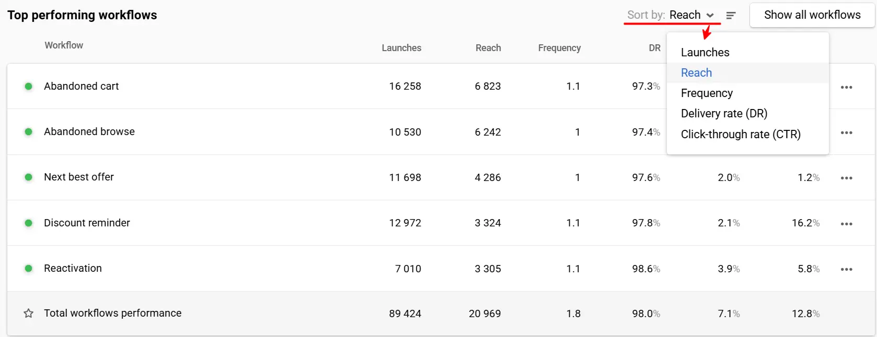
Task: Toggle active status for Discount reminder
Action: (x=29, y=223)
